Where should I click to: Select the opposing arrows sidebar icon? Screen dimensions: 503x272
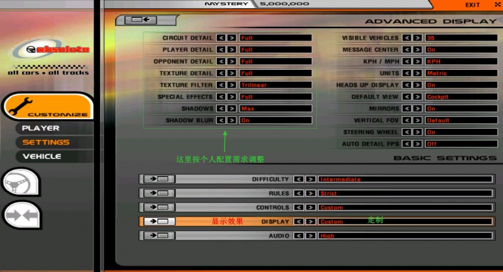point(22,215)
